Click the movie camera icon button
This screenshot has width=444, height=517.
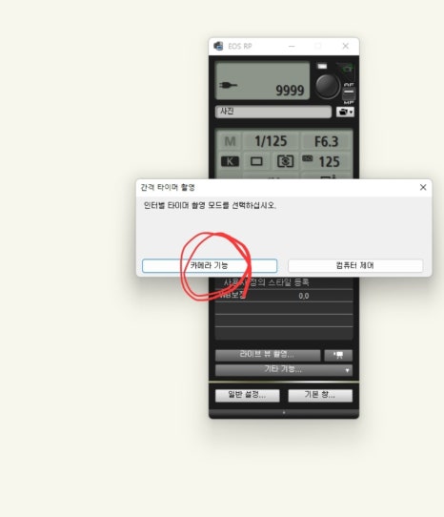338,355
